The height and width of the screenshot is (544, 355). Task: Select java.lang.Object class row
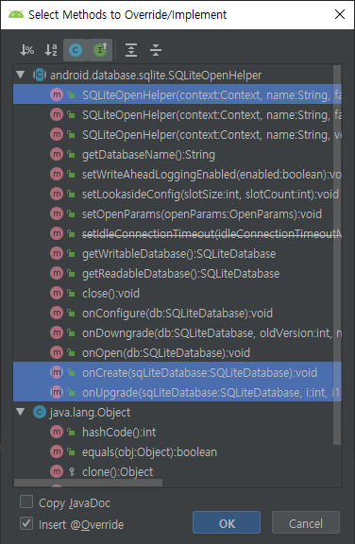[x=177, y=412]
